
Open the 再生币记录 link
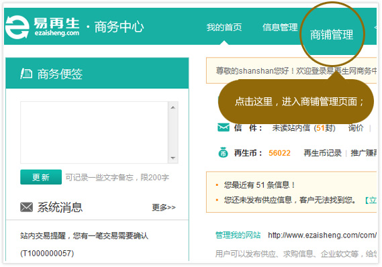322,153
